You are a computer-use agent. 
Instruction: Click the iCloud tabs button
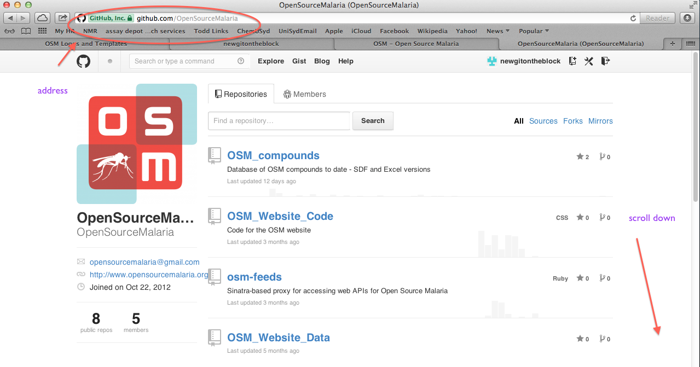point(43,18)
